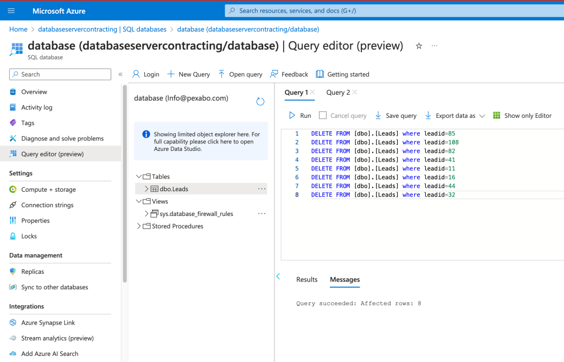The image size is (564, 362).
Task: Click the Save query download icon
Action: coord(378,116)
